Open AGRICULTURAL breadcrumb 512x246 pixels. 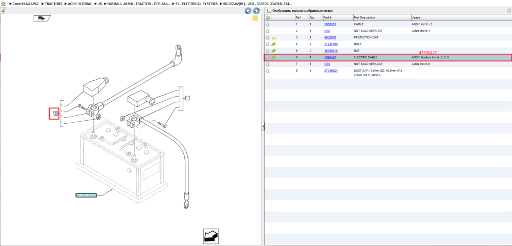[80, 4]
